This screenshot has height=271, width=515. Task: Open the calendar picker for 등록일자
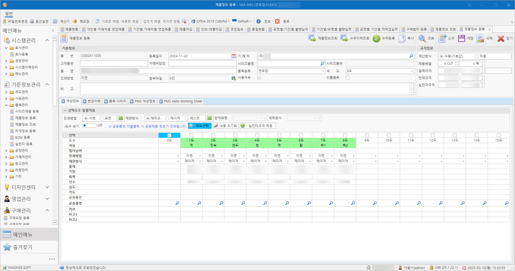[233, 56]
